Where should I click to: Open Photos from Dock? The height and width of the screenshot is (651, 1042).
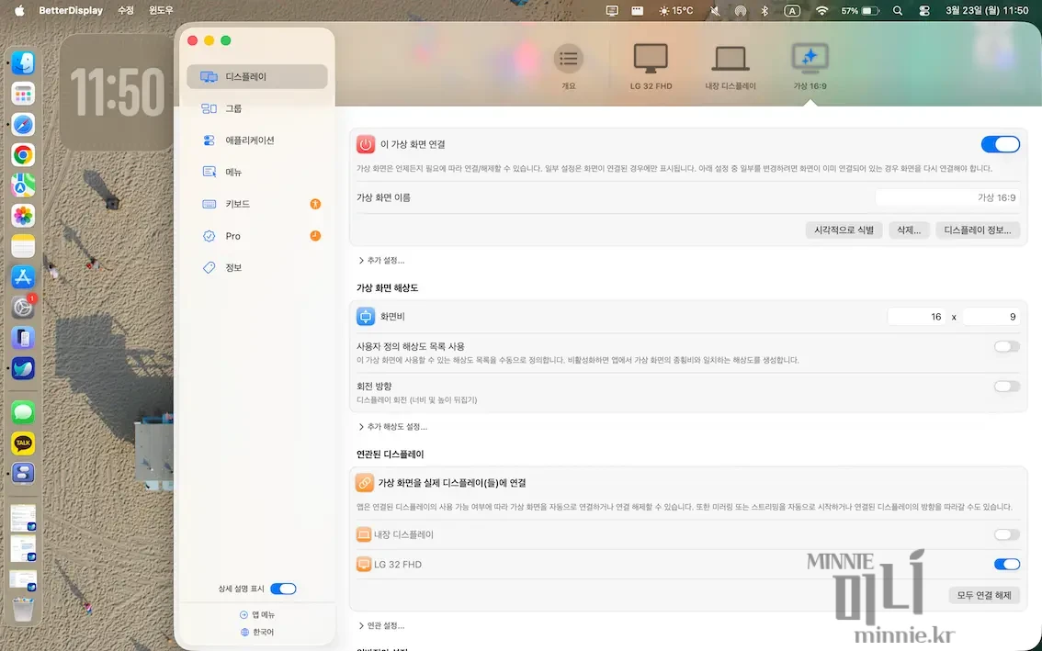click(x=23, y=216)
